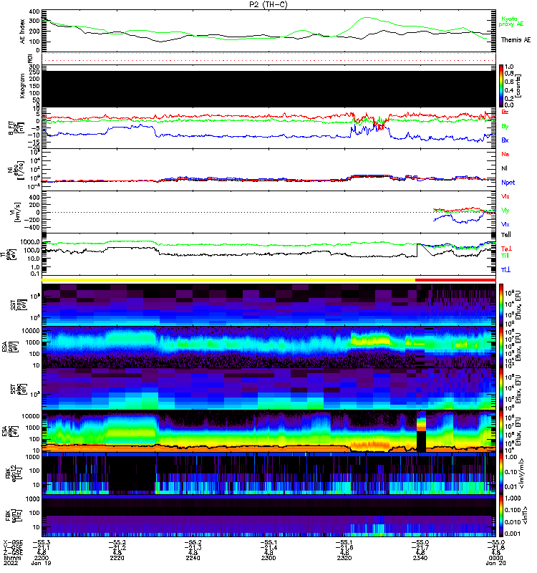Select the blue Ti⊥ temperature legend label

(x=505, y=270)
